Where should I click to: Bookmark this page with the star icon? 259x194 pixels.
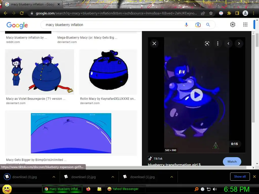[x=211, y=13]
